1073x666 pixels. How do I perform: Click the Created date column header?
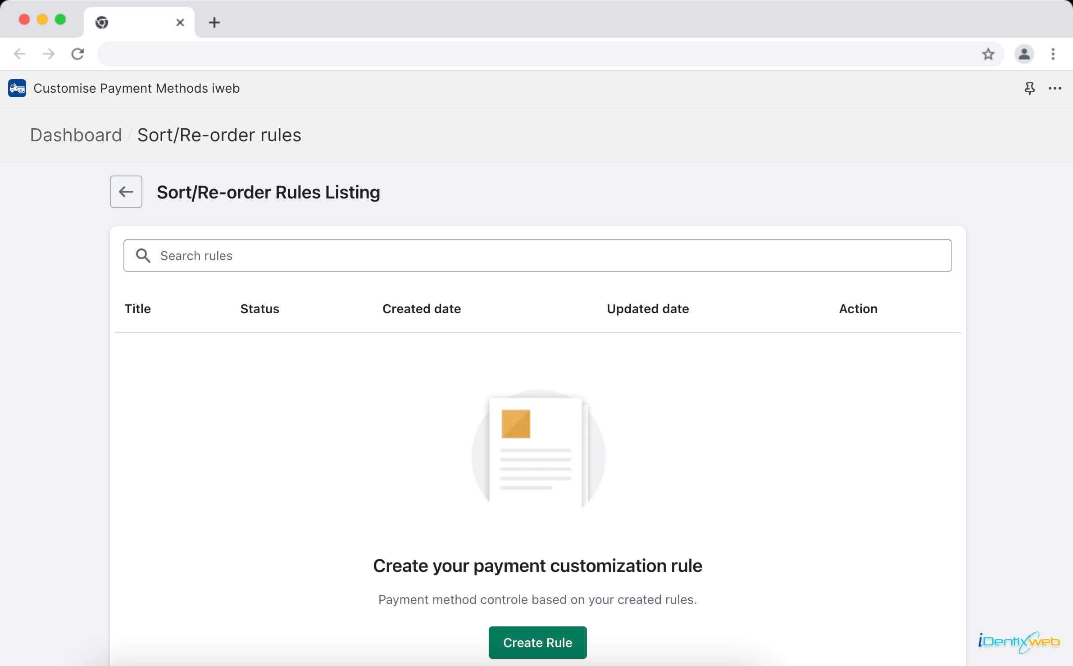(x=421, y=309)
